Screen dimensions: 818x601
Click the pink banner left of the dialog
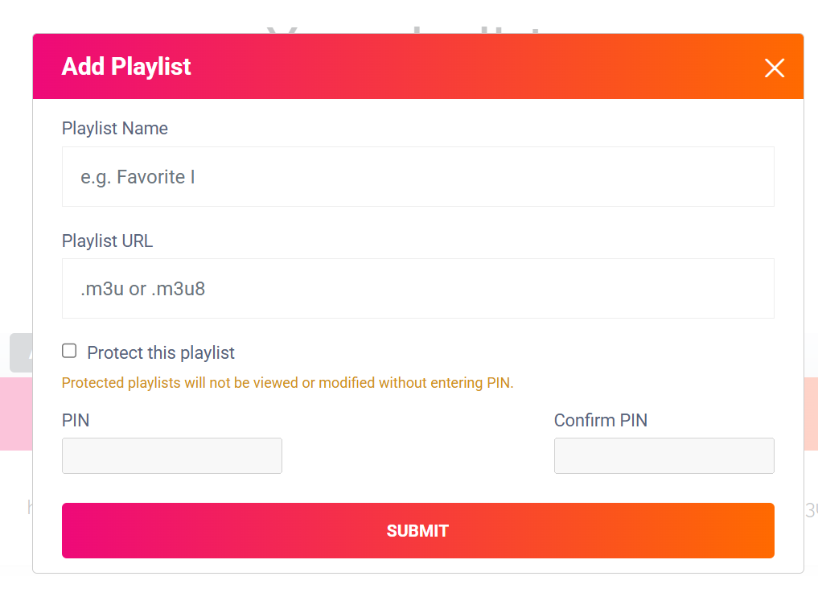pyautogui.click(x=16, y=414)
